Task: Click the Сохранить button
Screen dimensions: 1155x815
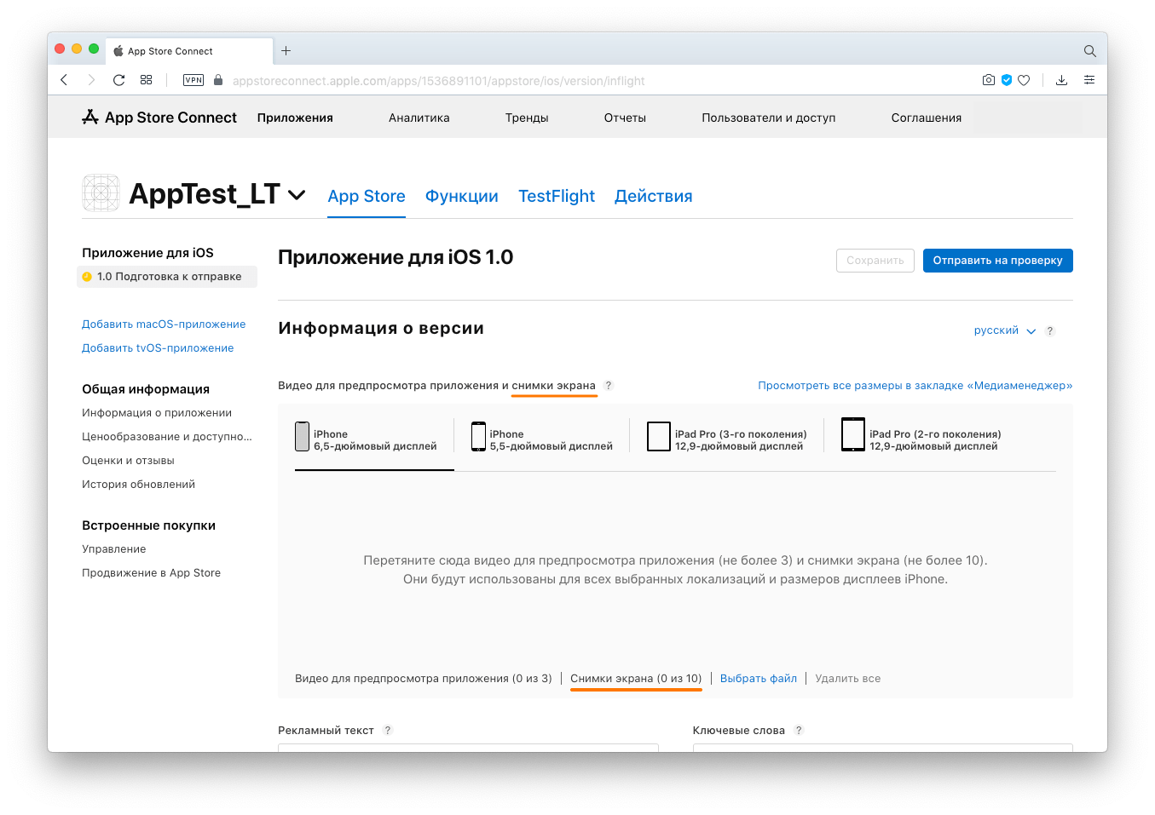Action: click(x=875, y=261)
